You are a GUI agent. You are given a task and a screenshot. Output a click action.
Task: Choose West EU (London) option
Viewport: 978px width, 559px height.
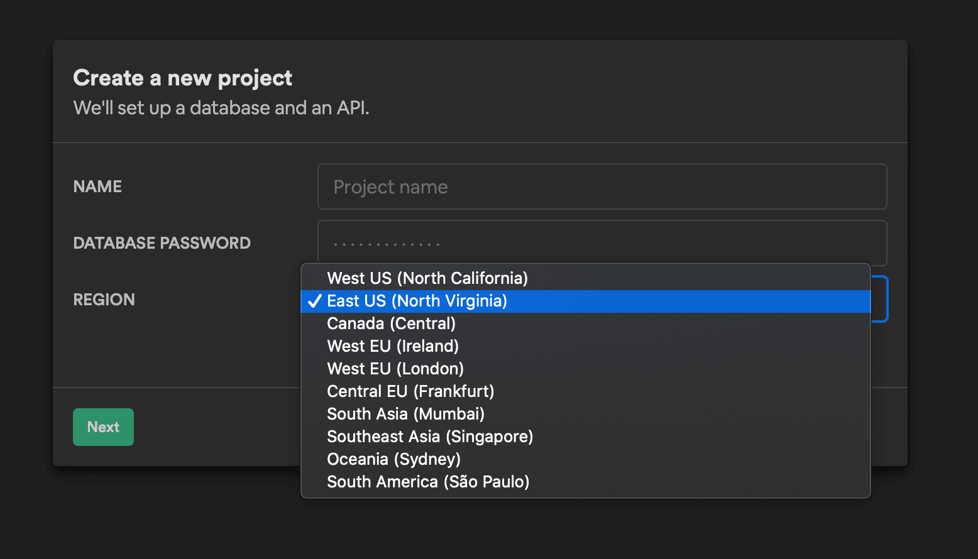(x=395, y=369)
